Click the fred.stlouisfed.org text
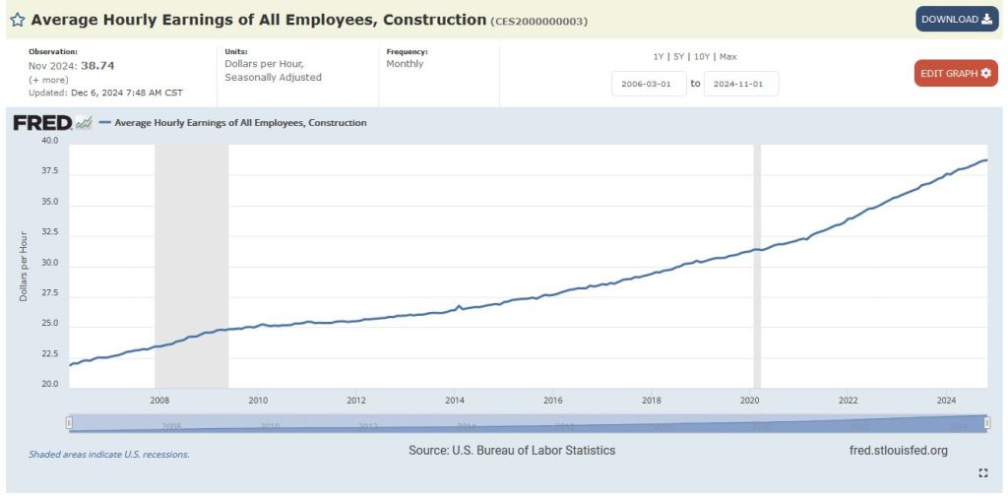 898,451
